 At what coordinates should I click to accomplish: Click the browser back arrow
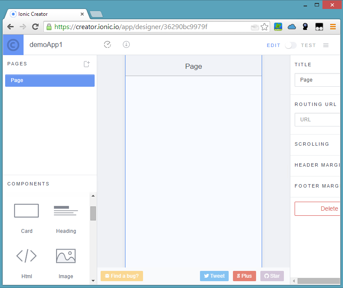(10, 27)
